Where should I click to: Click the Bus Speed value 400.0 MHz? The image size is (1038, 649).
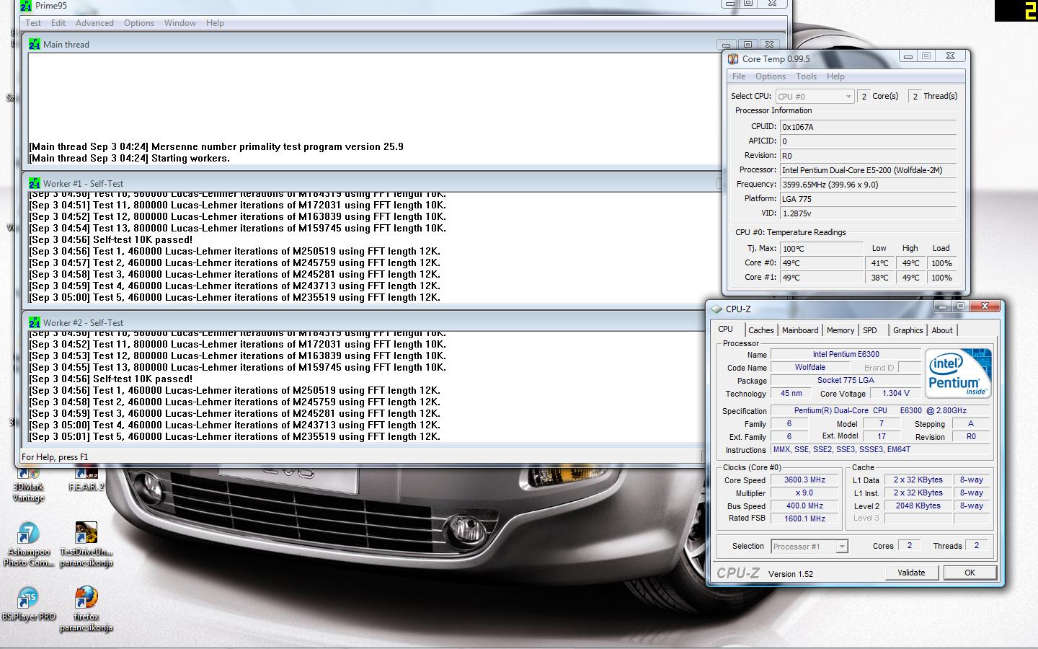804,505
